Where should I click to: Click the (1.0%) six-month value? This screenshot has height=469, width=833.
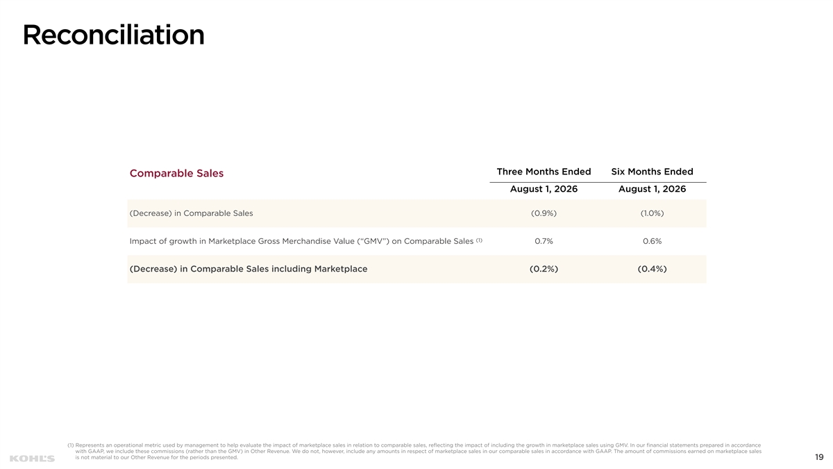pos(652,213)
